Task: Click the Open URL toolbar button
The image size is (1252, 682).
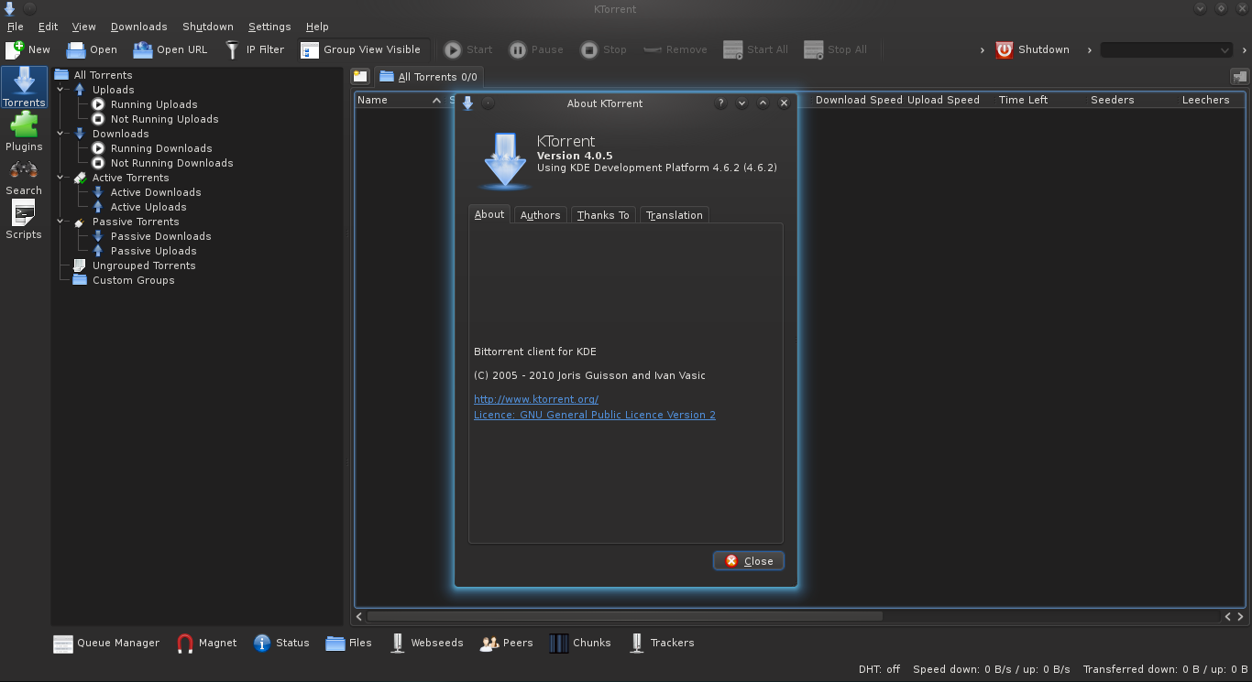Action: click(170, 49)
